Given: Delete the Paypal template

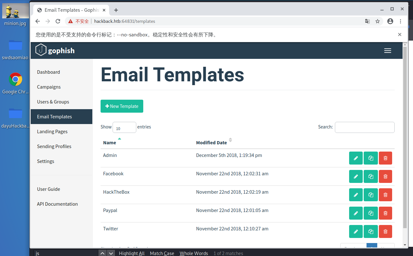Looking at the screenshot, I should point(385,213).
